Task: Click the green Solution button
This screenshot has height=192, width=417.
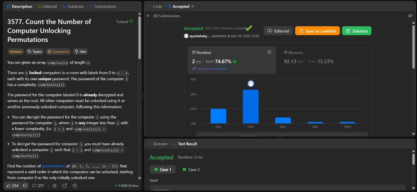Action: point(357,31)
